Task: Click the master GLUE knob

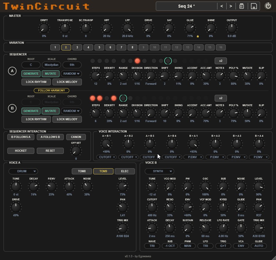Action: coord(190,28)
